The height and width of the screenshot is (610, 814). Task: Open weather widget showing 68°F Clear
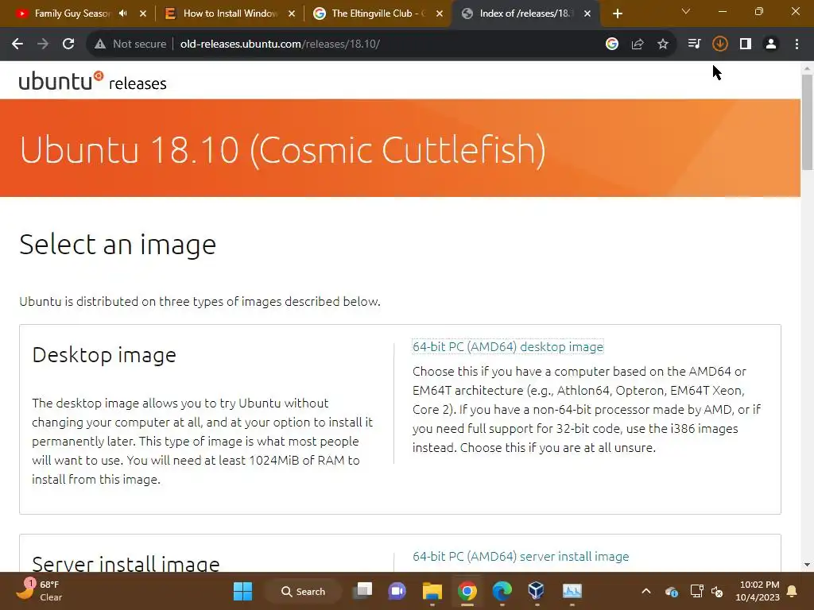point(39,591)
